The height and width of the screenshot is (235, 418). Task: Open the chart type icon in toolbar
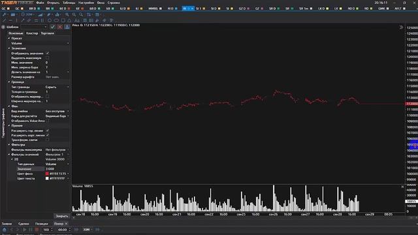(13, 14)
